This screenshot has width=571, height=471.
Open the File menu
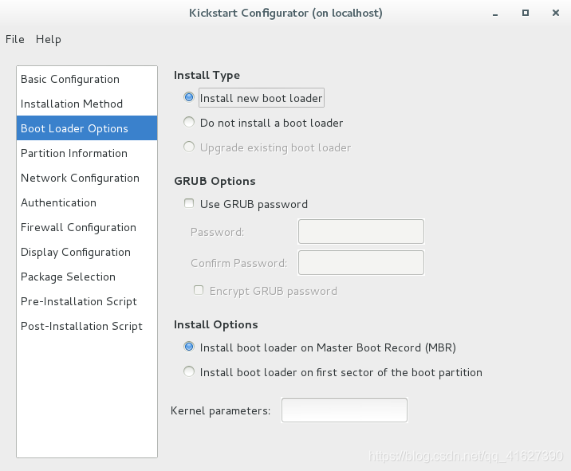pyautogui.click(x=15, y=39)
